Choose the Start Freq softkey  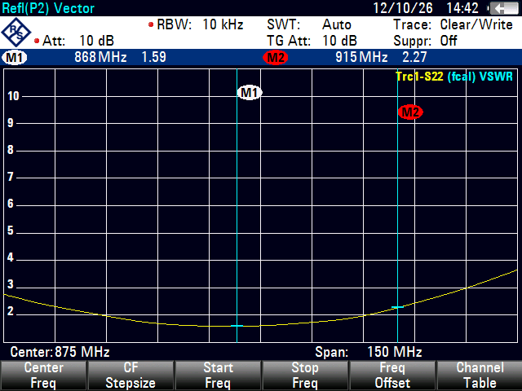coord(218,376)
